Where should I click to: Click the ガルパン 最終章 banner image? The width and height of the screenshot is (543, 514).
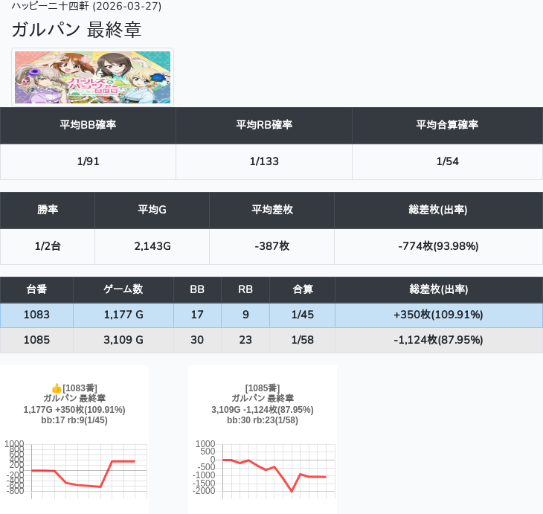[x=92, y=77]
